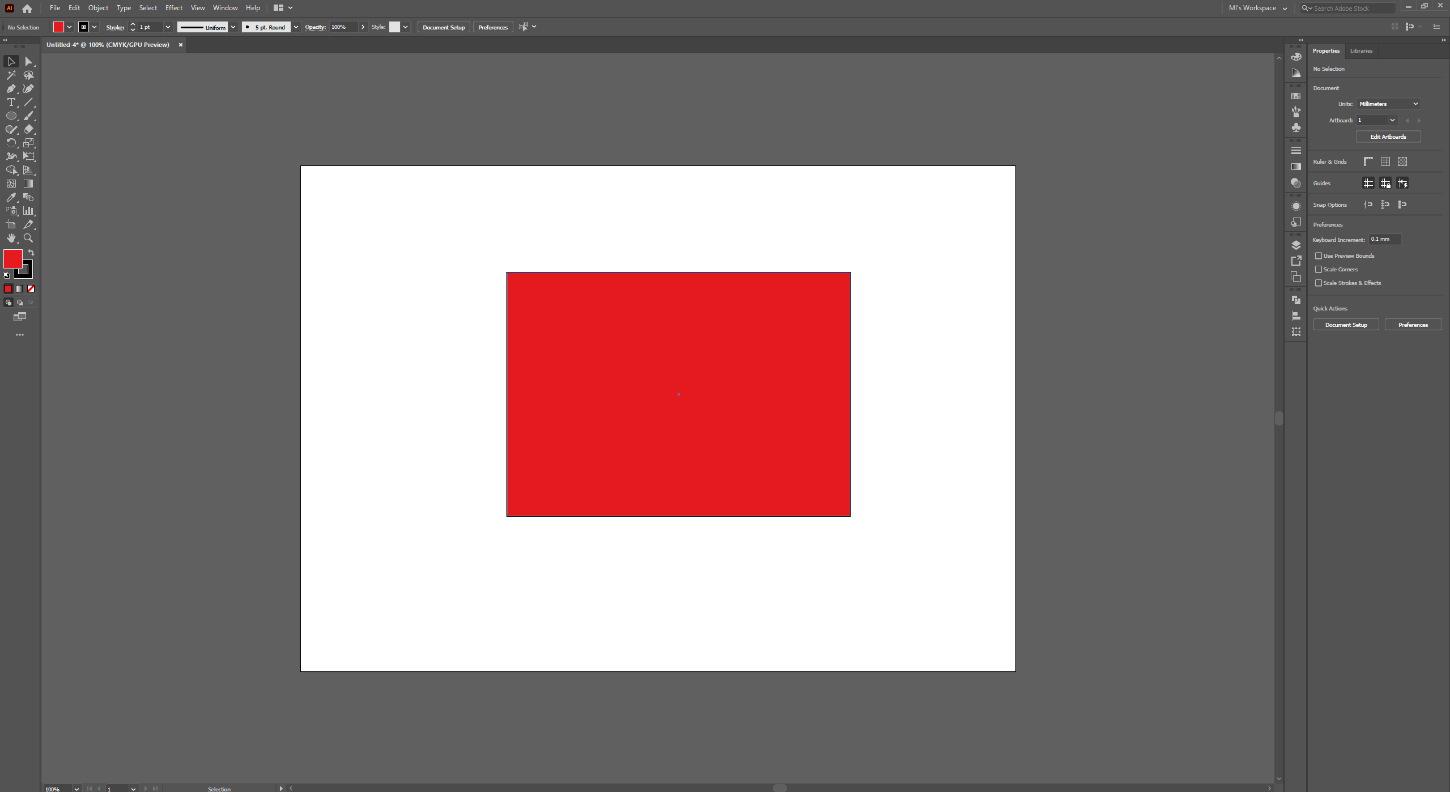Expand the MI's Workspace switcher
Screen dimensions: 1450x792
(x=1257, y=8)
